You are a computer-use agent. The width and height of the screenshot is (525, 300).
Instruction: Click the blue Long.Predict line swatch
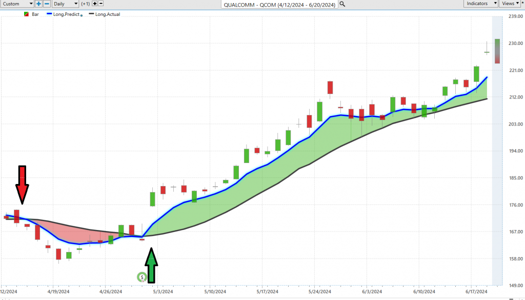(x=49, y=14)
